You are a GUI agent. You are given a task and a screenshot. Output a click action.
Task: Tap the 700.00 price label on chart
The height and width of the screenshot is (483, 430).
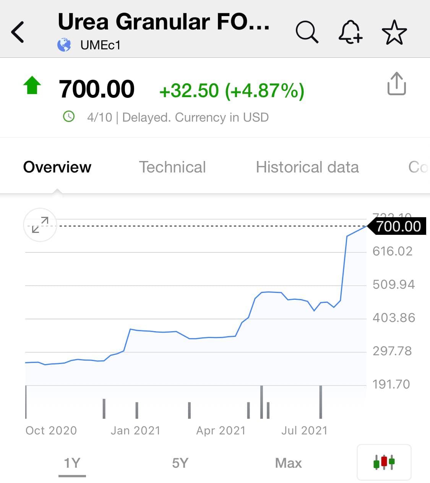[x=398, y=226]
